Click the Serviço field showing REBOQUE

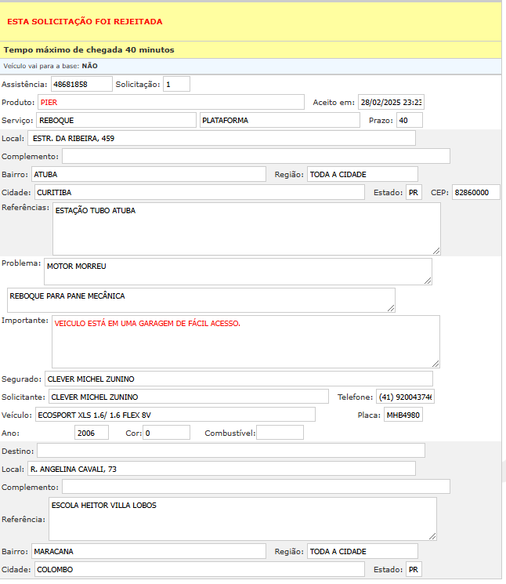(x=116, y=120)
